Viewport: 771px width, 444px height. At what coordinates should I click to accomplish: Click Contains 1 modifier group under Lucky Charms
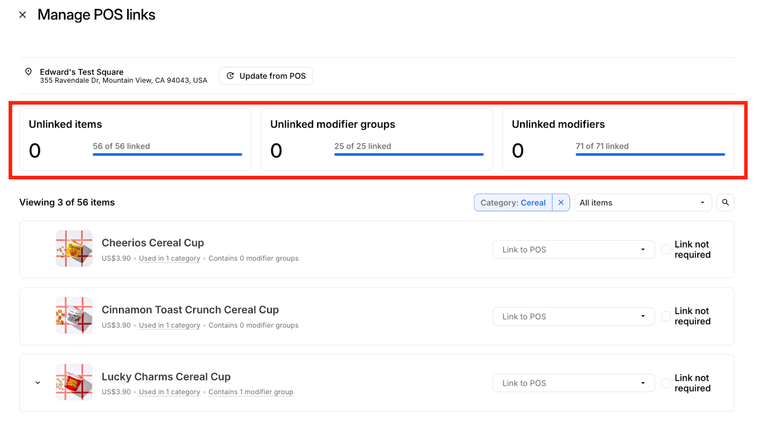(x=251, y=392)
